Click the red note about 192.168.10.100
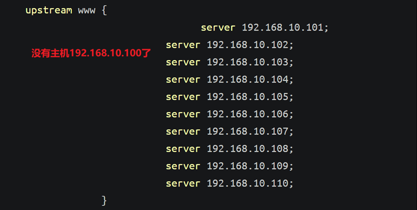Screen dimensions: 417x210 click(91, 53)
